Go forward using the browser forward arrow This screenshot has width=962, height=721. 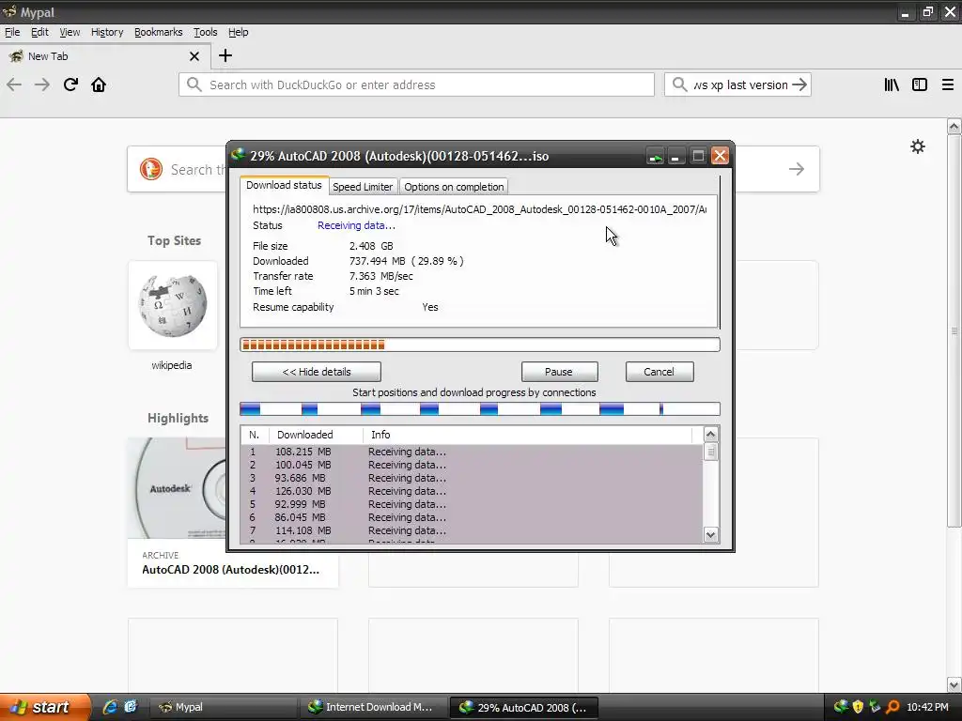(42, 84)
